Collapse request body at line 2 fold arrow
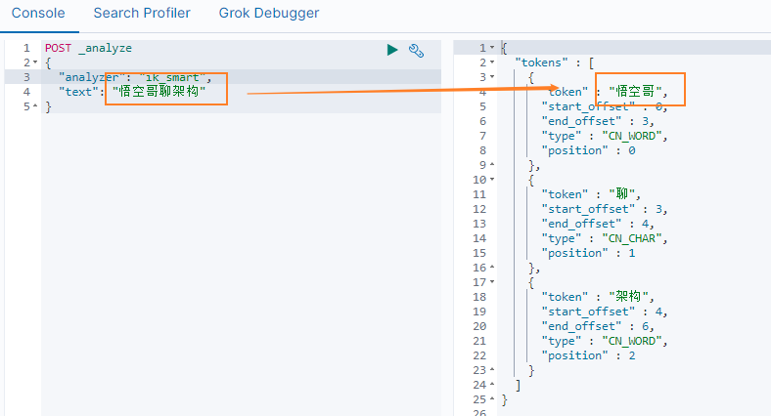Image resolution: width=771 pixels, height=416 pixels. tap(35, 62)
